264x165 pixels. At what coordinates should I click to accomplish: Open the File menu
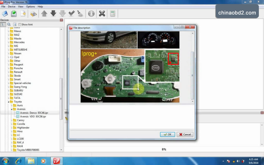point(3,6)
